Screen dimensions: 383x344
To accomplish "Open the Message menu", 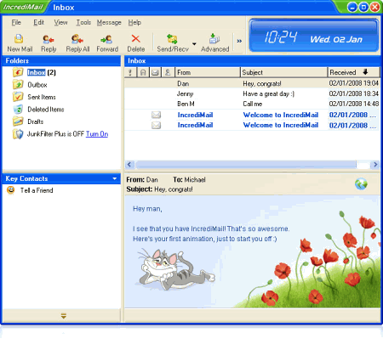I will 109,22.
